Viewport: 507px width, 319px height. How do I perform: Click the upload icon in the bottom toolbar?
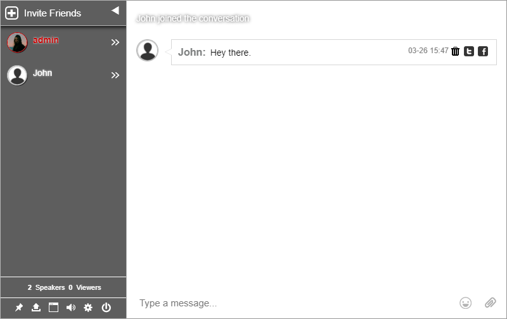[36, 308]
